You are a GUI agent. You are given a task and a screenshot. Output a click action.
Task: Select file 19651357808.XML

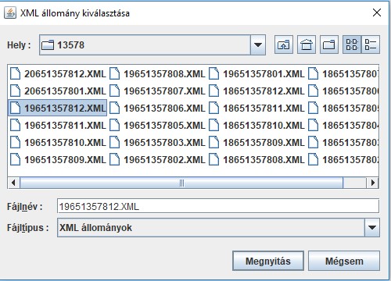point(157,74)
